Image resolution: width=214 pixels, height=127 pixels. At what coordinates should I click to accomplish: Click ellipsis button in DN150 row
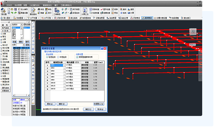pyautogui.click(x=64, y=89)
